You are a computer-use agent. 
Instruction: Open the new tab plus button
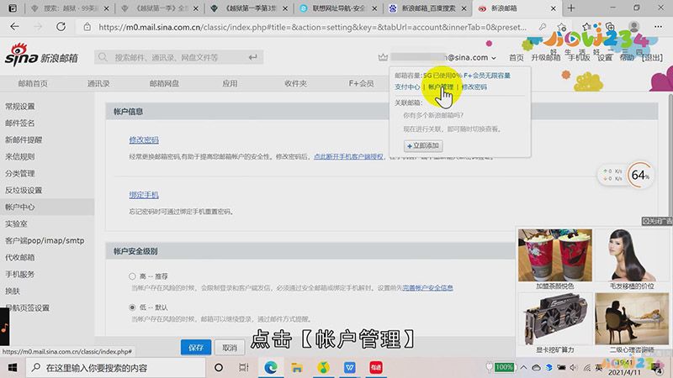click(x=571, y=8)
